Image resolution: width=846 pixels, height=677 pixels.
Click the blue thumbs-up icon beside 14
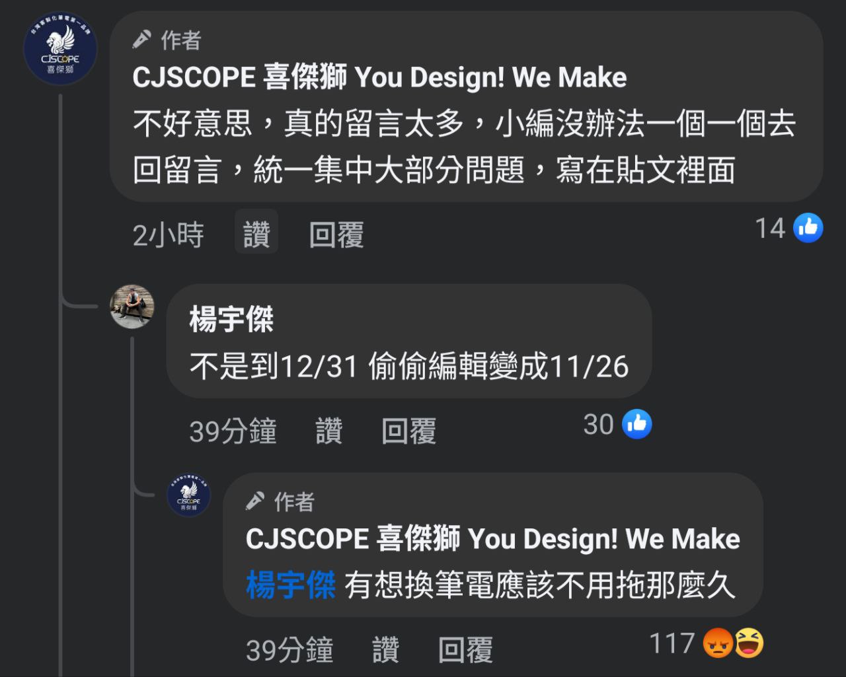(x=808, y=228)
